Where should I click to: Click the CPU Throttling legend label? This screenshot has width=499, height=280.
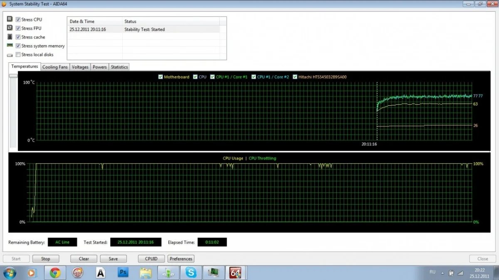point(262,158)
